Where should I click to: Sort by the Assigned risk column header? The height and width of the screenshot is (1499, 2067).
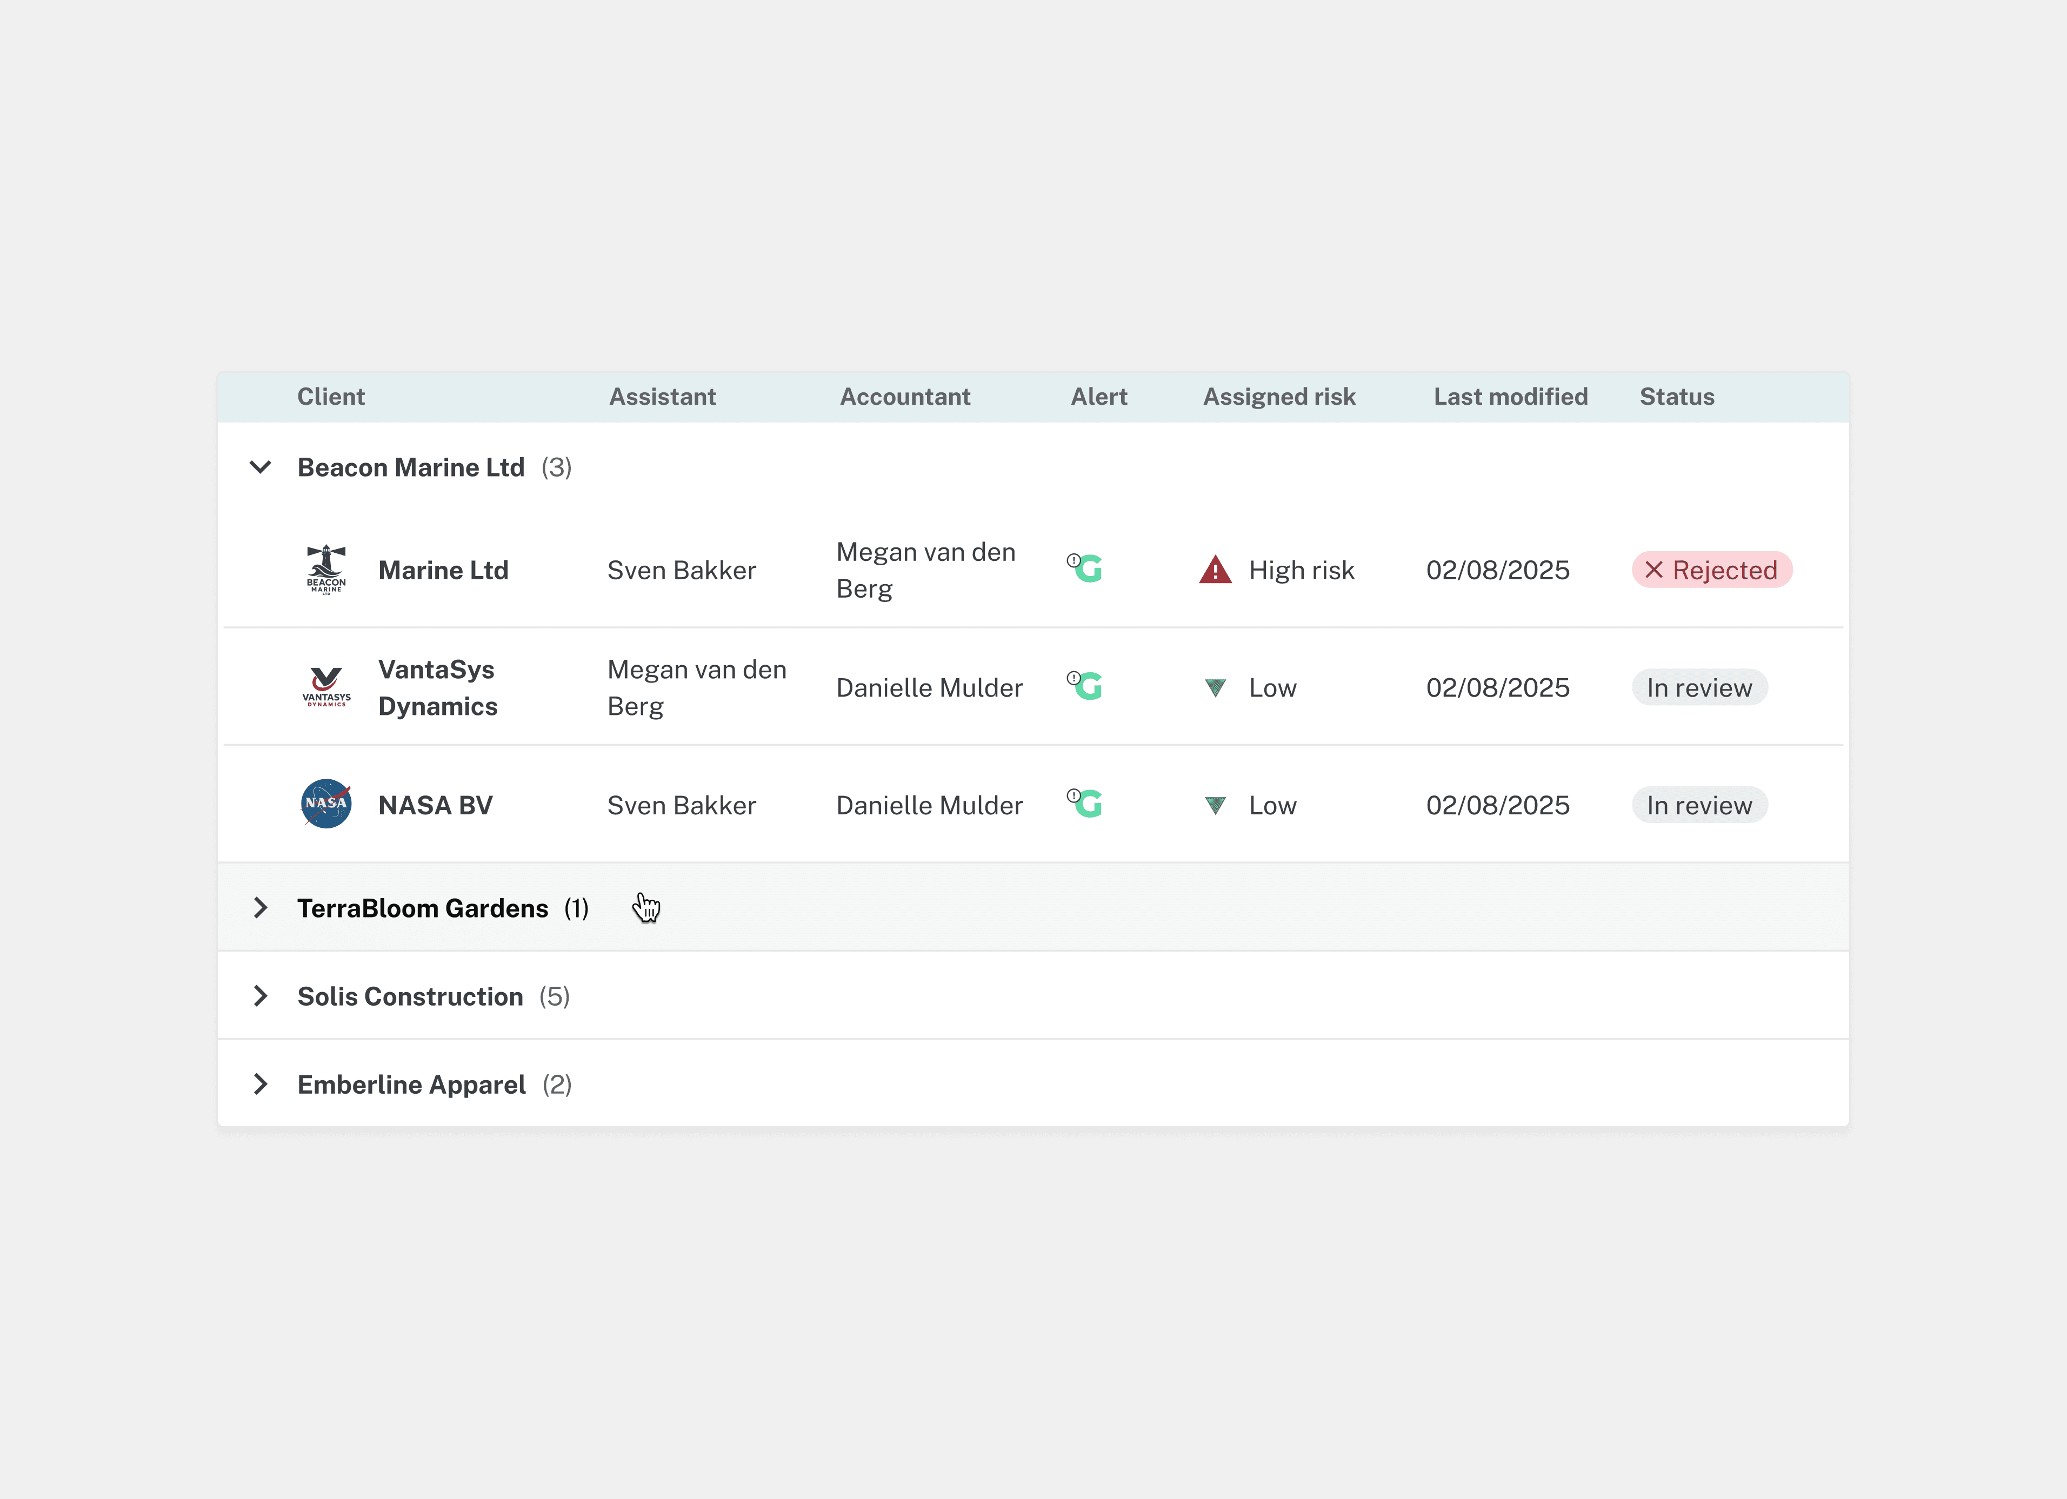1279,397
